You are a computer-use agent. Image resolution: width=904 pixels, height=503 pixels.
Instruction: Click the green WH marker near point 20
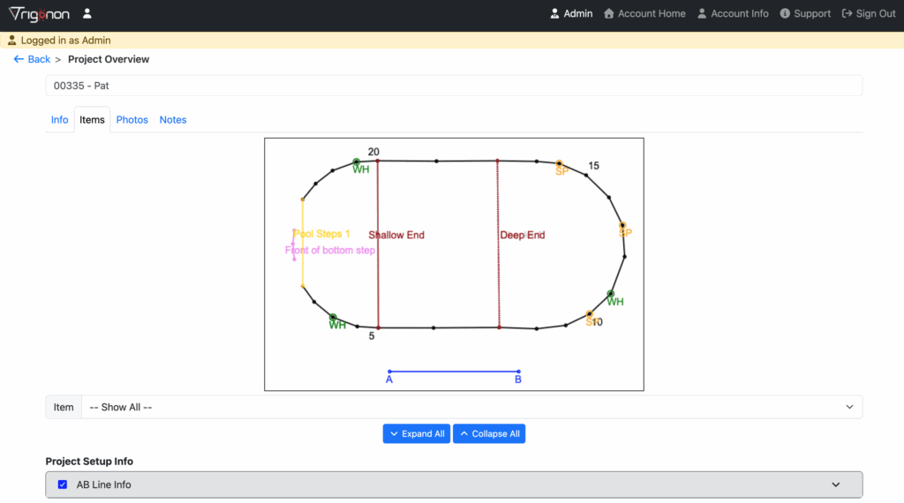pyautogui.click(x=357, y=162)
